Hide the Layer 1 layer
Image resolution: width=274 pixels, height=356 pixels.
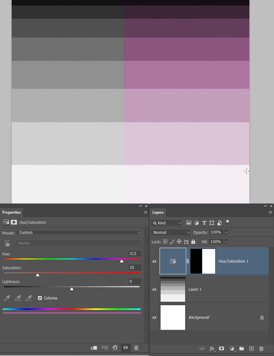[x=154, y=289]
